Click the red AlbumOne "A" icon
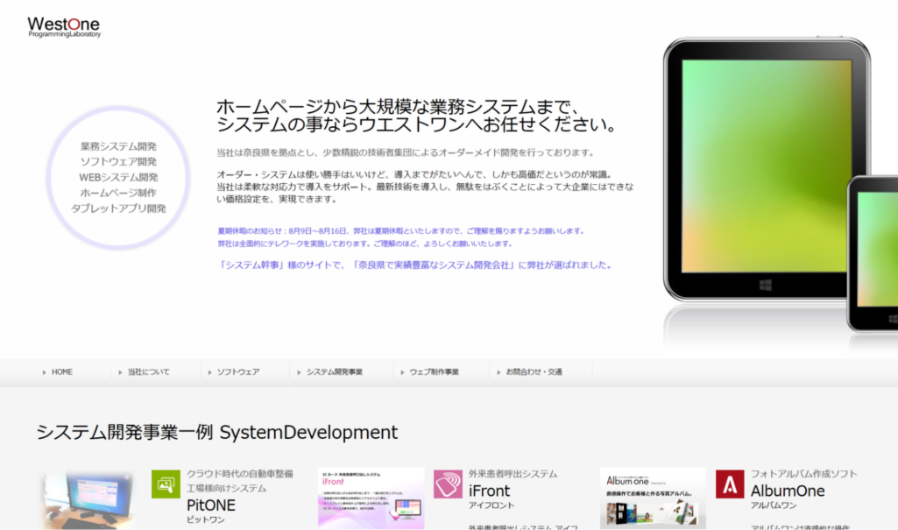898x530 pixels. pos(731,483)
